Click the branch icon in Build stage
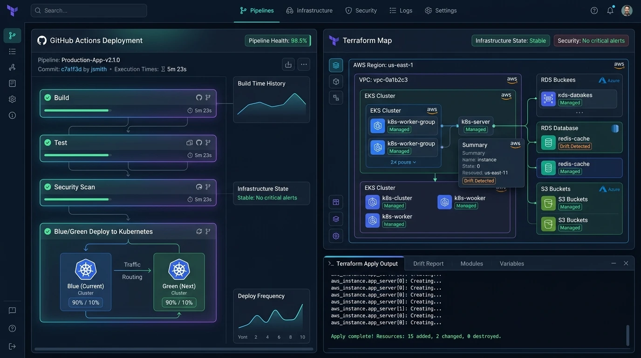641x358 pixels. tap(208, 97)
